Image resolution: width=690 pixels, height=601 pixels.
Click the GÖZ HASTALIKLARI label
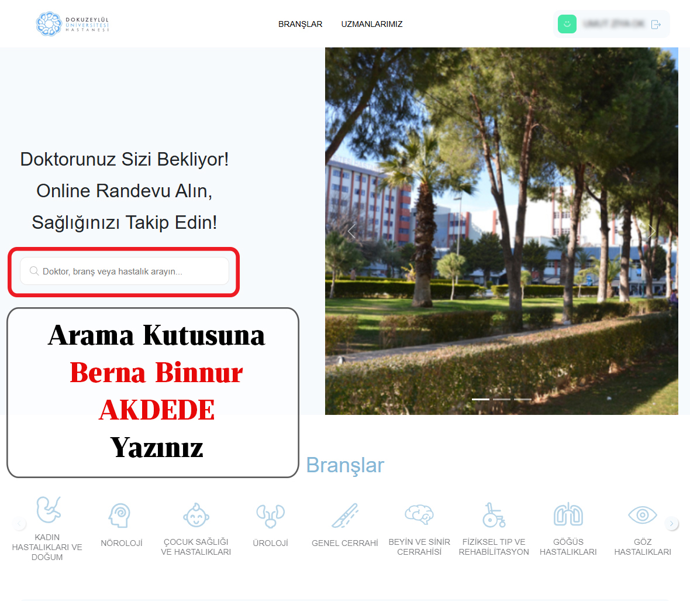[643, 547]
